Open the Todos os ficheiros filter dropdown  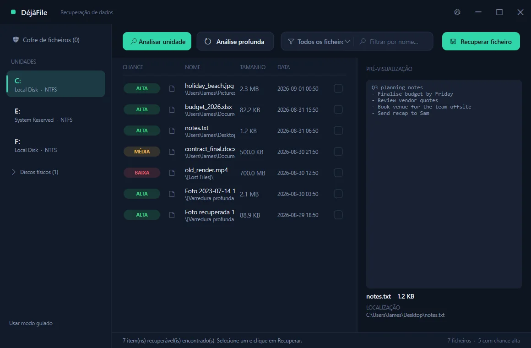[319, 41]
